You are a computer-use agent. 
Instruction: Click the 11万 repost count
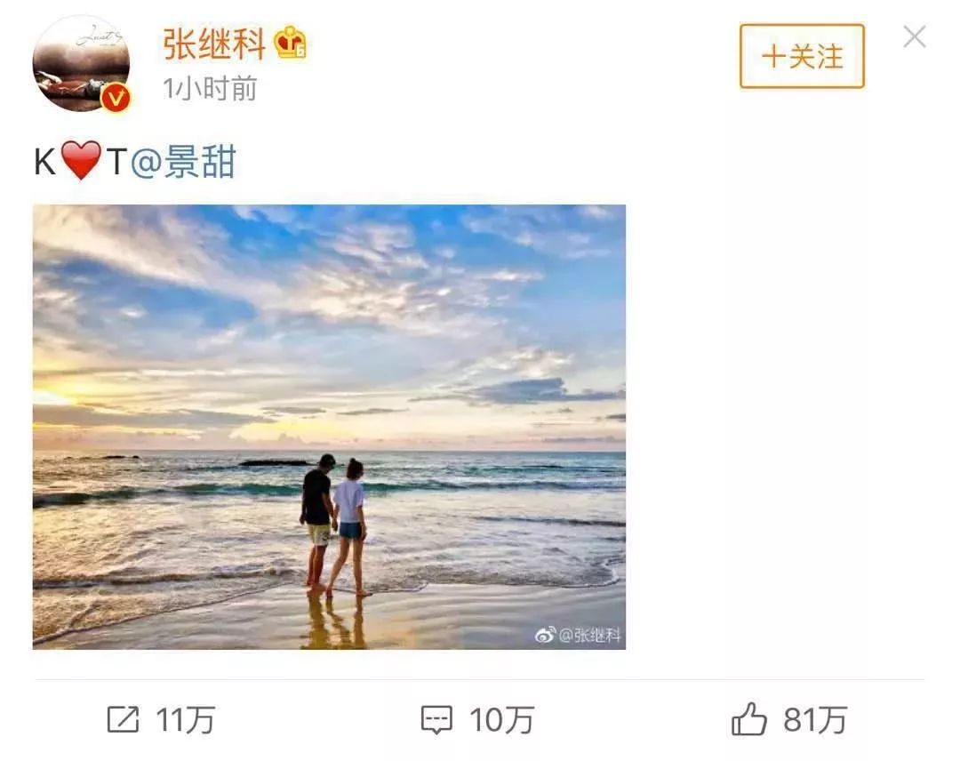click(x=185, y=720)
